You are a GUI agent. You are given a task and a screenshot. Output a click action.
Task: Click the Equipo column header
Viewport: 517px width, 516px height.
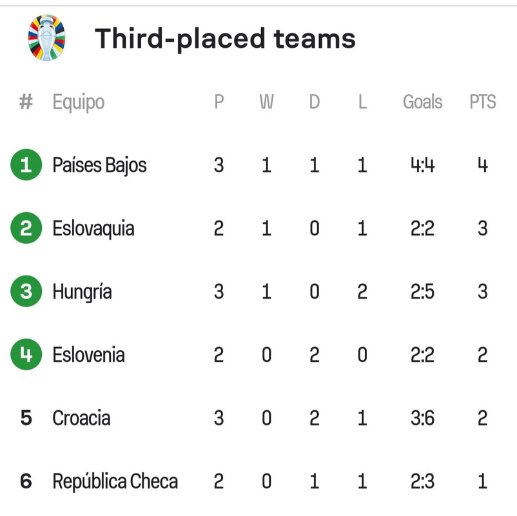[79, 103]
